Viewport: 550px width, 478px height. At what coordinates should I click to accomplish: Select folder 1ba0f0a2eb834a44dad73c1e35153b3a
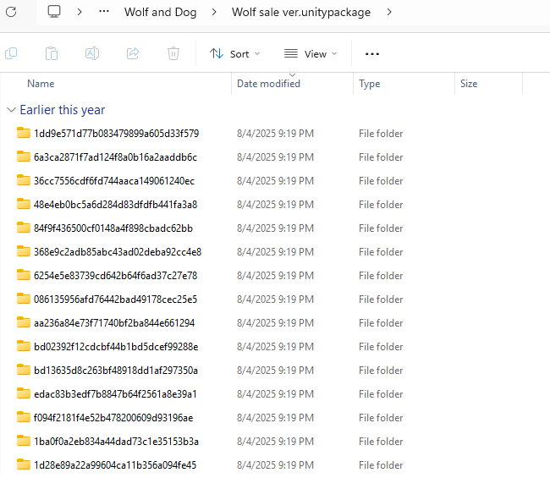tap(116, 441)
